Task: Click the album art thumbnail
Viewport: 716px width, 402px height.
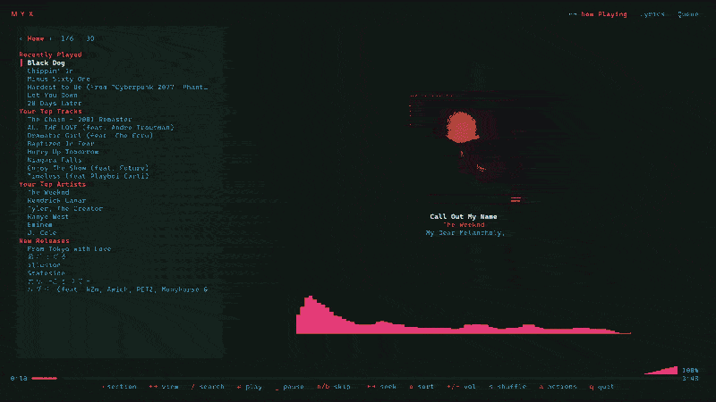Action: click(x=465, y=148)
